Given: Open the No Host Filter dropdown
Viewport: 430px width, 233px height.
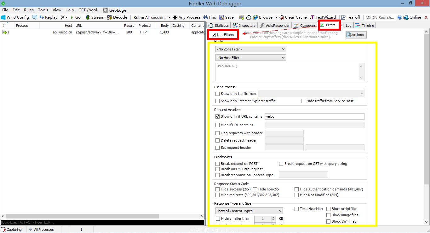Looking at the screenshot, I should 250,58.
